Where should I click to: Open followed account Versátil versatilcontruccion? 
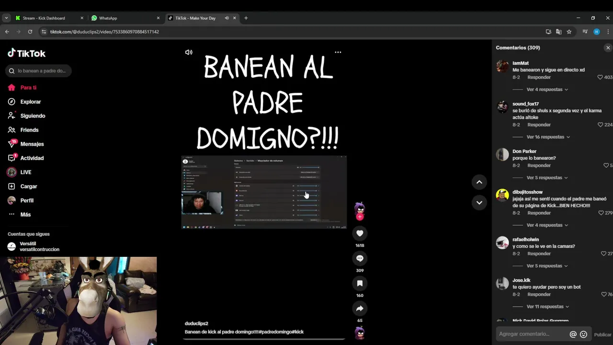pyautogui.click(x=34, y=246)
